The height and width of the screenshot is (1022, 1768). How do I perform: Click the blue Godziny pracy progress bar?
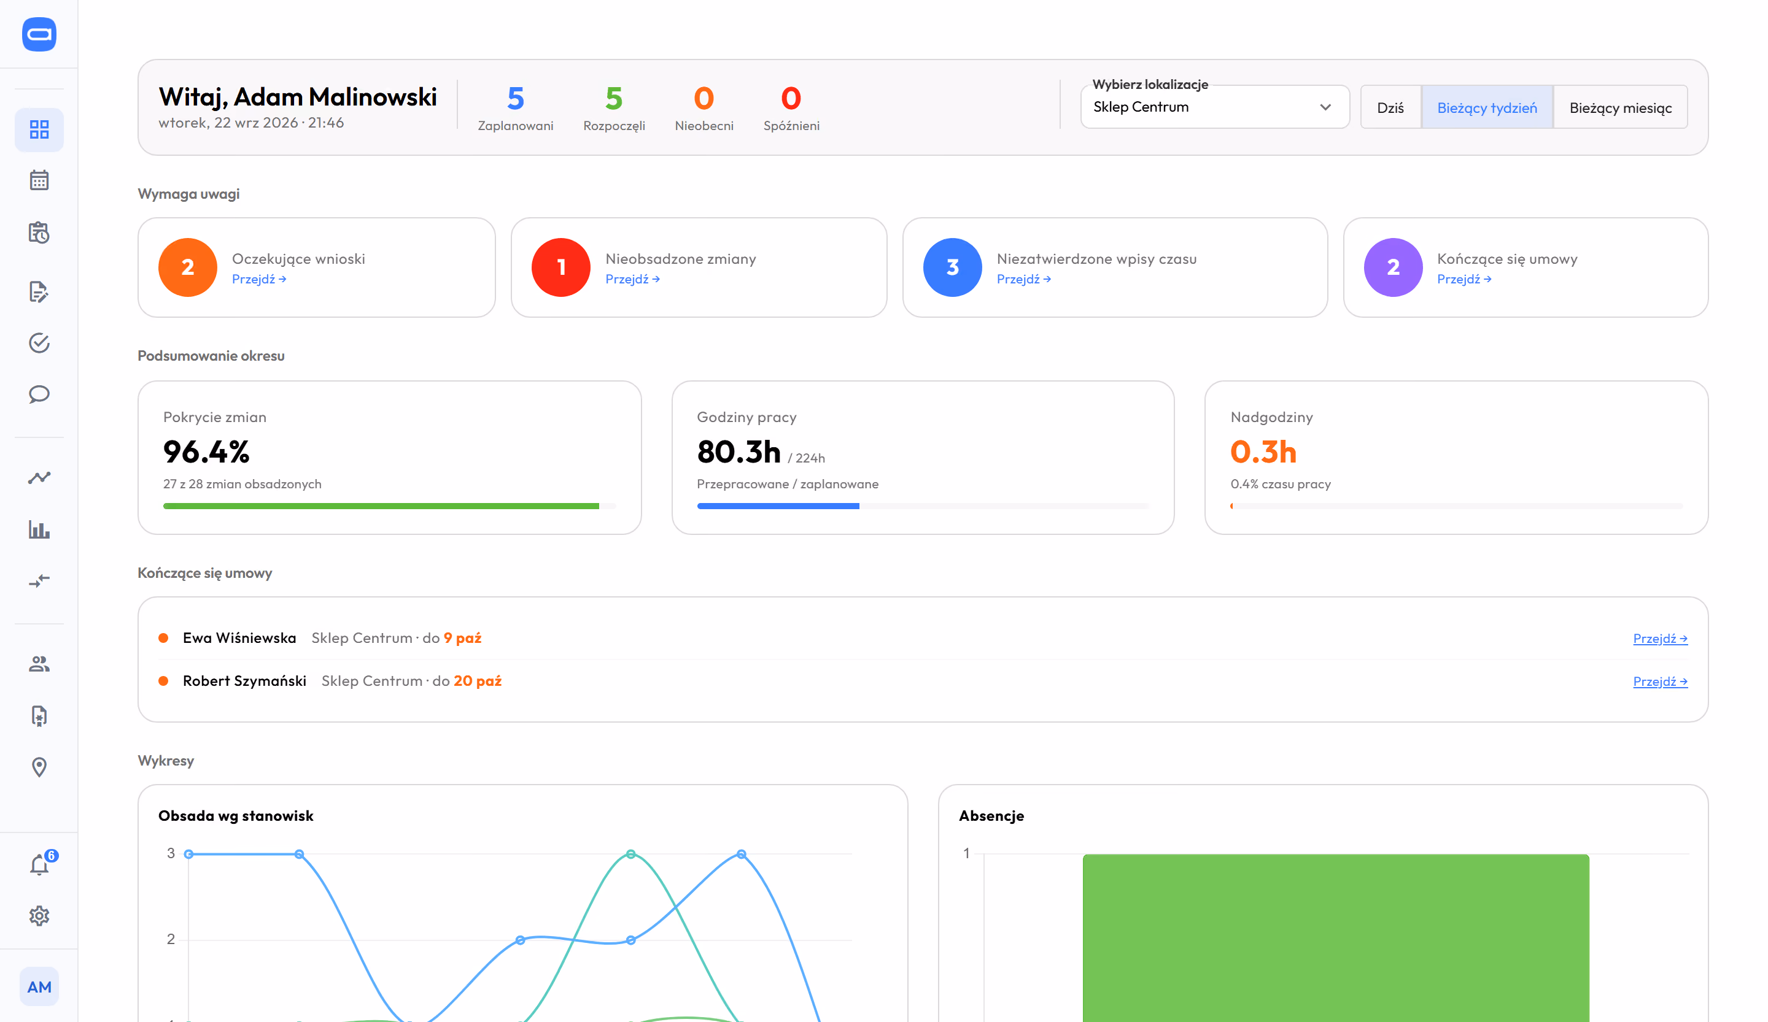pyautogui.click(x=923, y=506)
